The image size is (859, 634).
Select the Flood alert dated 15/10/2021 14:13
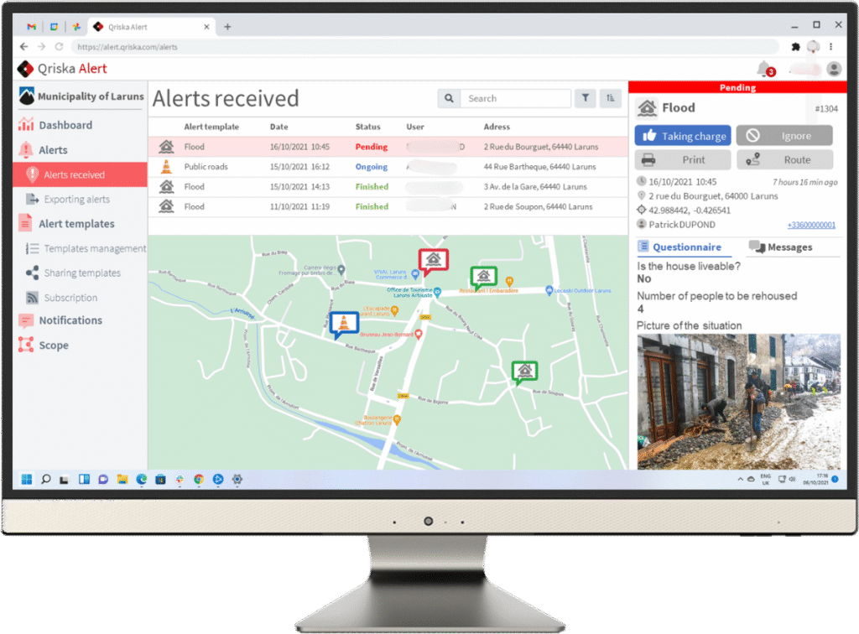click(x=388, y=187)
